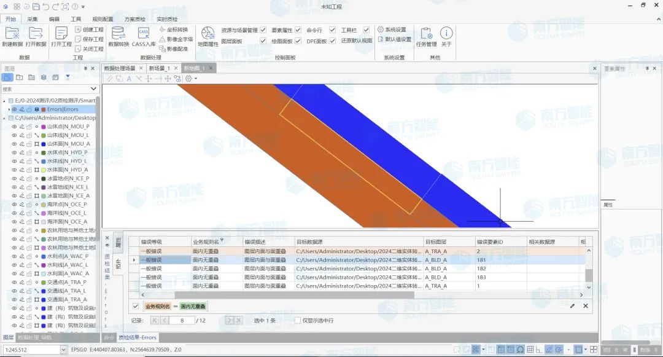
Task: Remove filter with X beside expression
Action: (x=586, y=306)
